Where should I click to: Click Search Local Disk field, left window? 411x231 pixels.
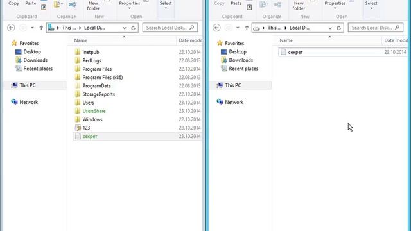(170, 28)
